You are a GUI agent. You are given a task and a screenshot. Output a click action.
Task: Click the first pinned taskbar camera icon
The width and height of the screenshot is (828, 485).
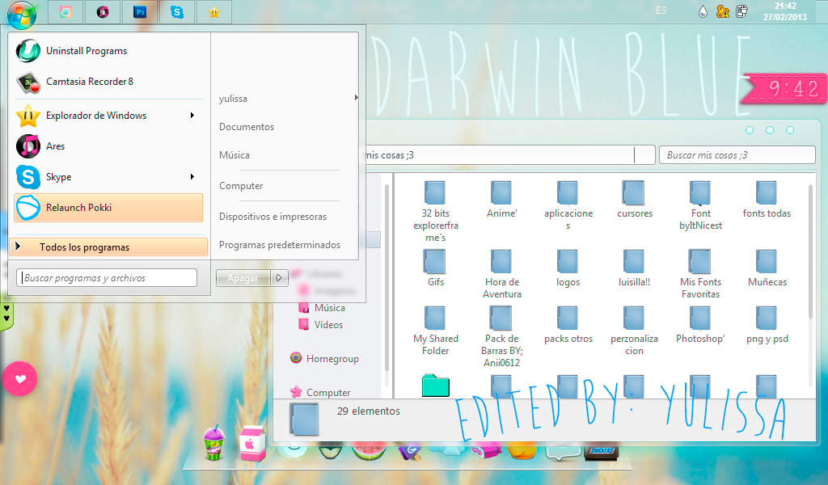click(65, 12)
